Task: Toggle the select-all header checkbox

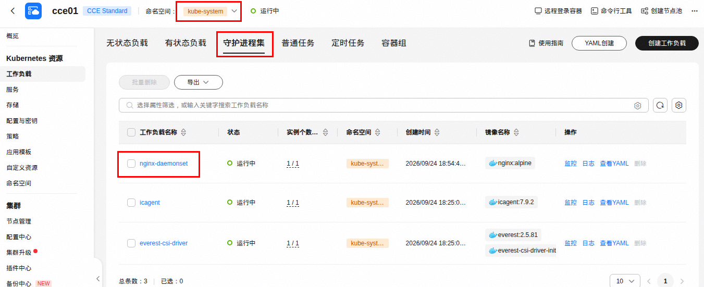Action: point(131,132)
